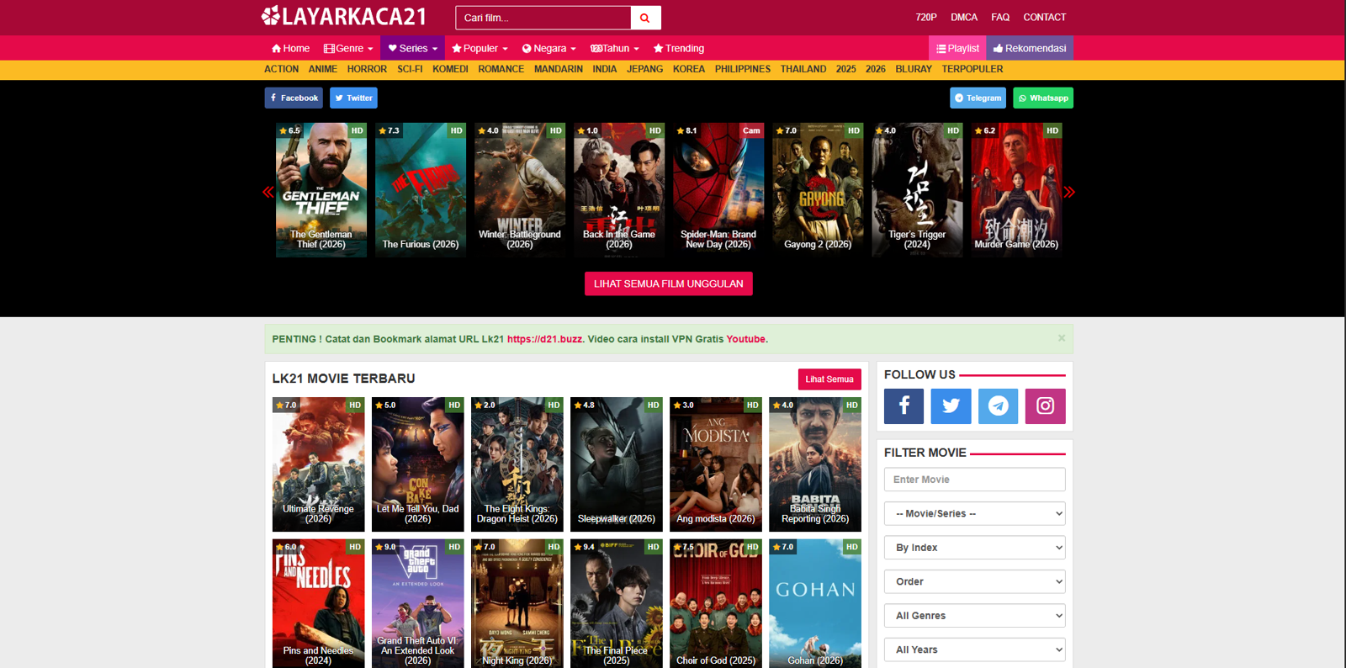This screenshot has width=1346, height=668.
Task: Select the KOMEDI genre link
Action: 450,69
